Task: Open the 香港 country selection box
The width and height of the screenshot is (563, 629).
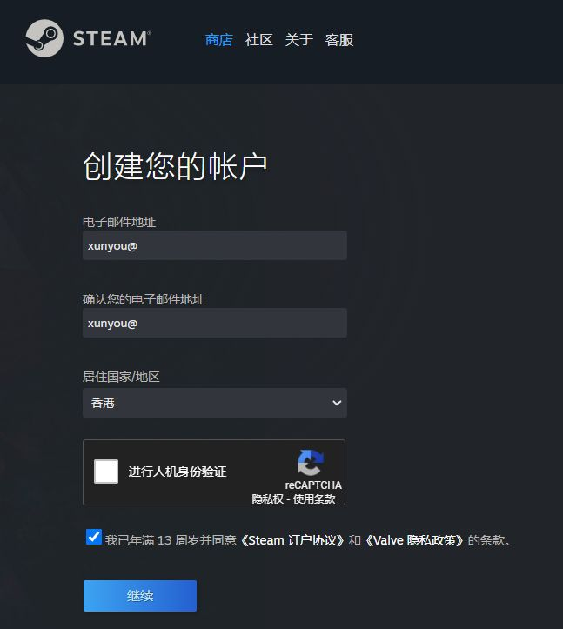Action: pos(215,403)
